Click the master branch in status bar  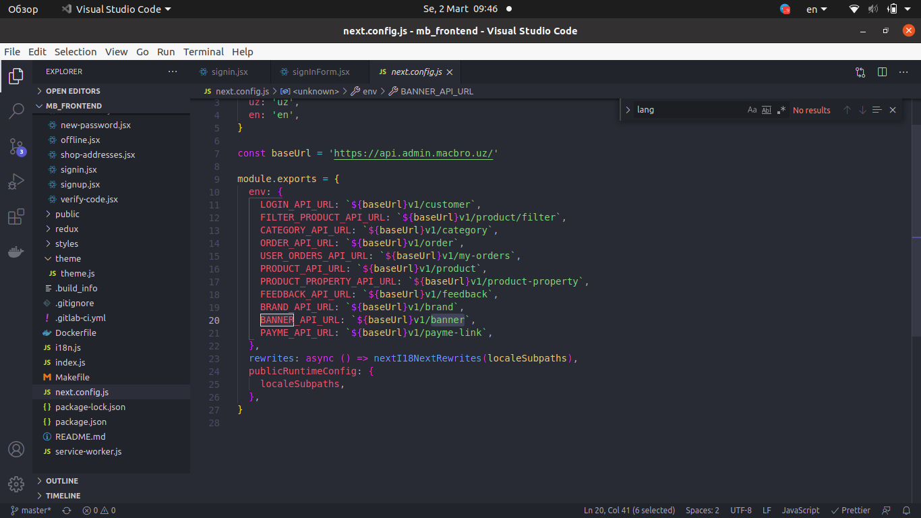pos(31,511)
